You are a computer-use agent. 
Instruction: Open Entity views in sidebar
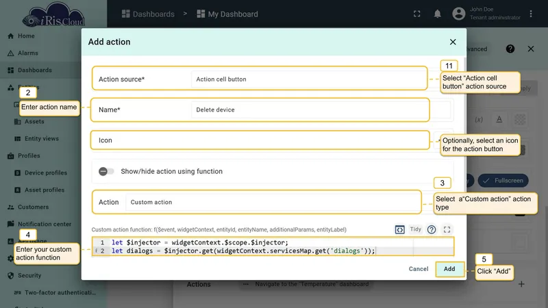tap(42, 139)
